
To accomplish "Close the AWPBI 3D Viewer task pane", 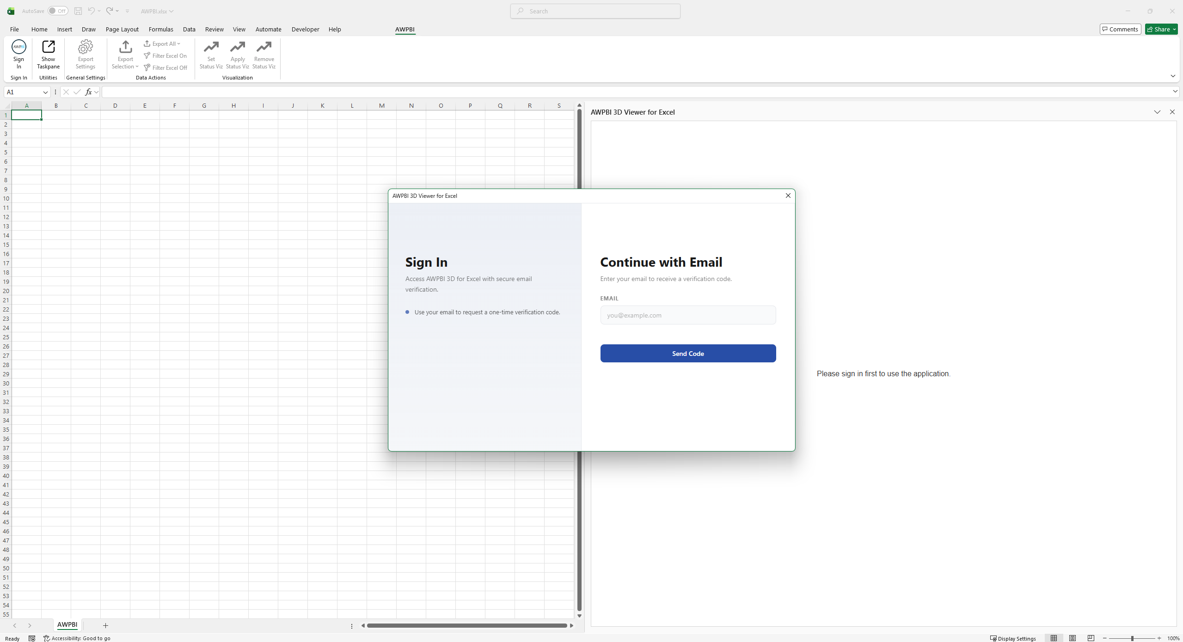I will (1172, 112).
